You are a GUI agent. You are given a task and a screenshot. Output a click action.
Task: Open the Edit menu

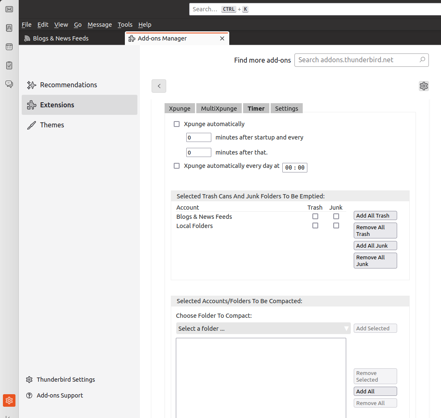(43, 25)
